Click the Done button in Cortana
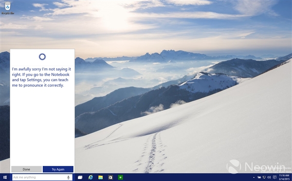 point(26,169)
